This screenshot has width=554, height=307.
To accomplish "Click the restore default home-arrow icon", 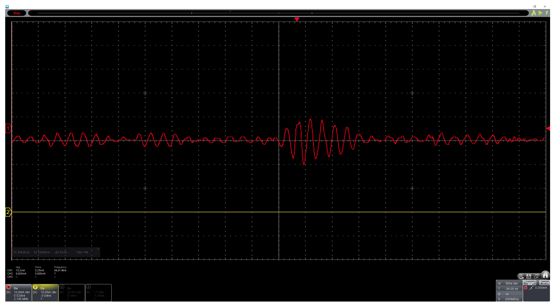I will tap(521, 276).
